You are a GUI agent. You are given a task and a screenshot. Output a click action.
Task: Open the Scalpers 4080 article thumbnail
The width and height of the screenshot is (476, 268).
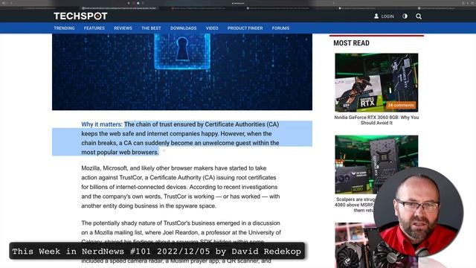[x=376, y=165]
